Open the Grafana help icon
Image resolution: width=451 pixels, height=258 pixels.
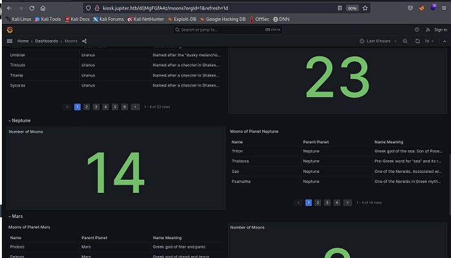point(417,30)
